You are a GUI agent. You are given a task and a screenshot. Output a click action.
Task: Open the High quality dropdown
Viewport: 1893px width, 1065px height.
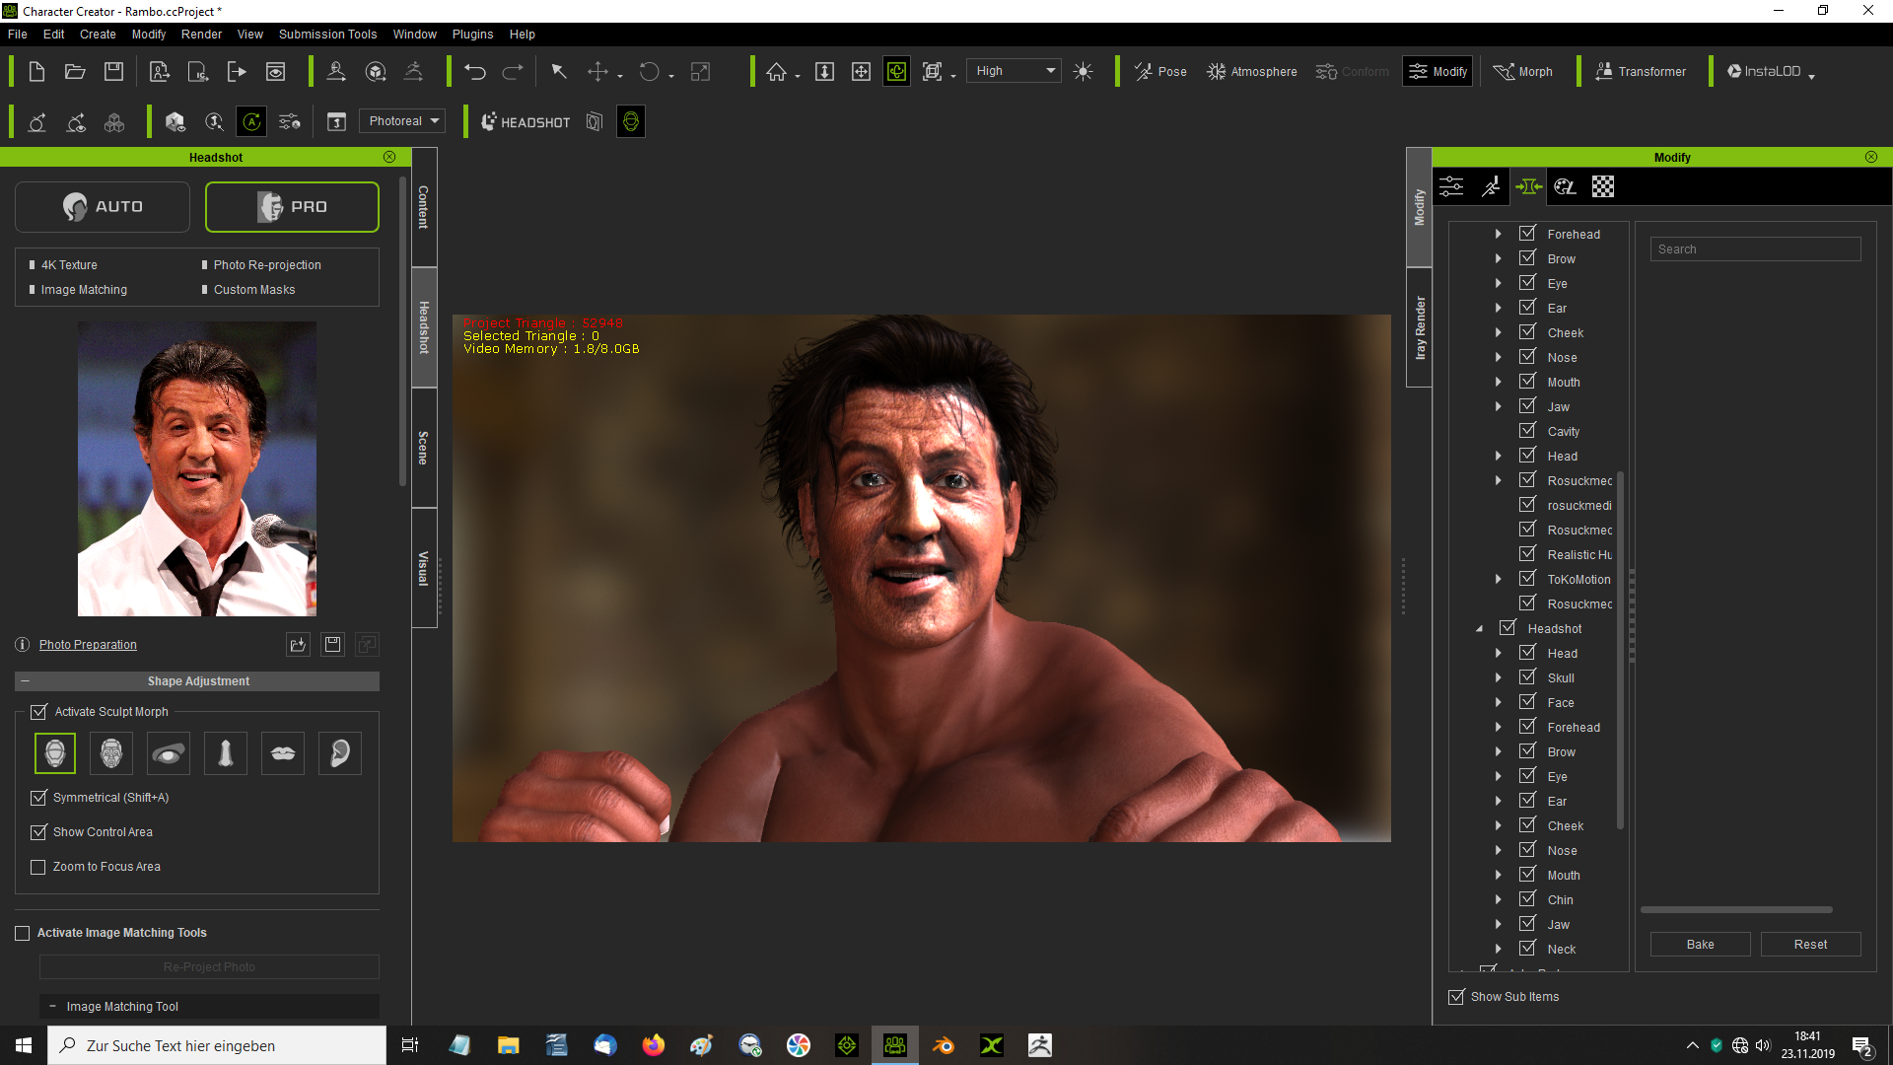[x=1014, y=71]
